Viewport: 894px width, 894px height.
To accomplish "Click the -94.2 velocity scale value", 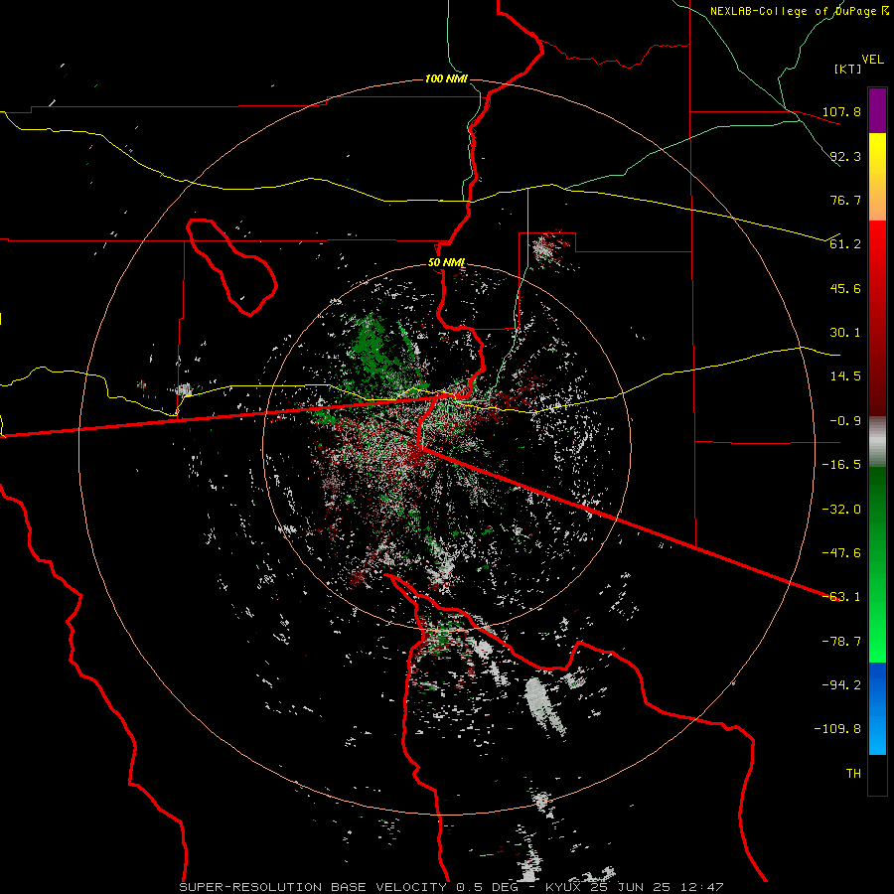I will tap(841, 684).
